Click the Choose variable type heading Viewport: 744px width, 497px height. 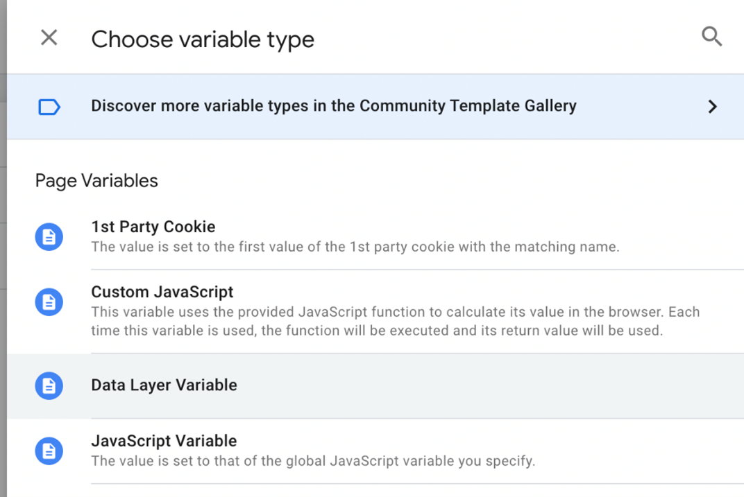(x=203, y=40)
